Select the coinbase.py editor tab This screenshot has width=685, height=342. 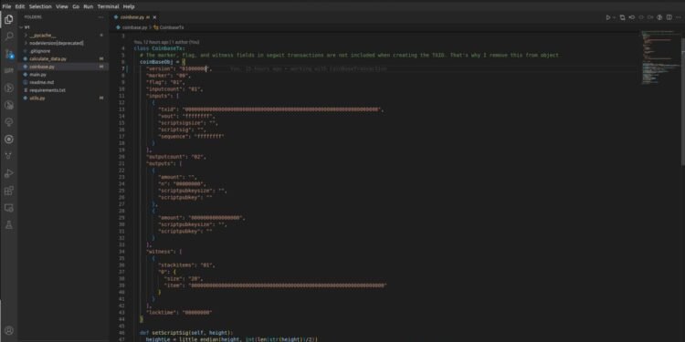[135, 17]
